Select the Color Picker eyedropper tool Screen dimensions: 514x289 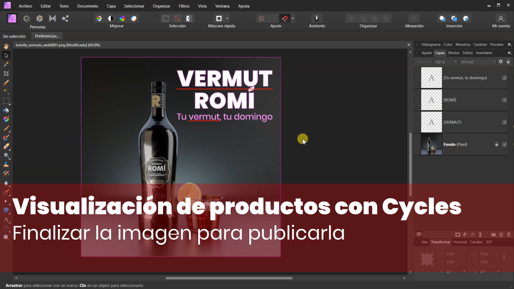pyautogui.click(x=6, y=64)
